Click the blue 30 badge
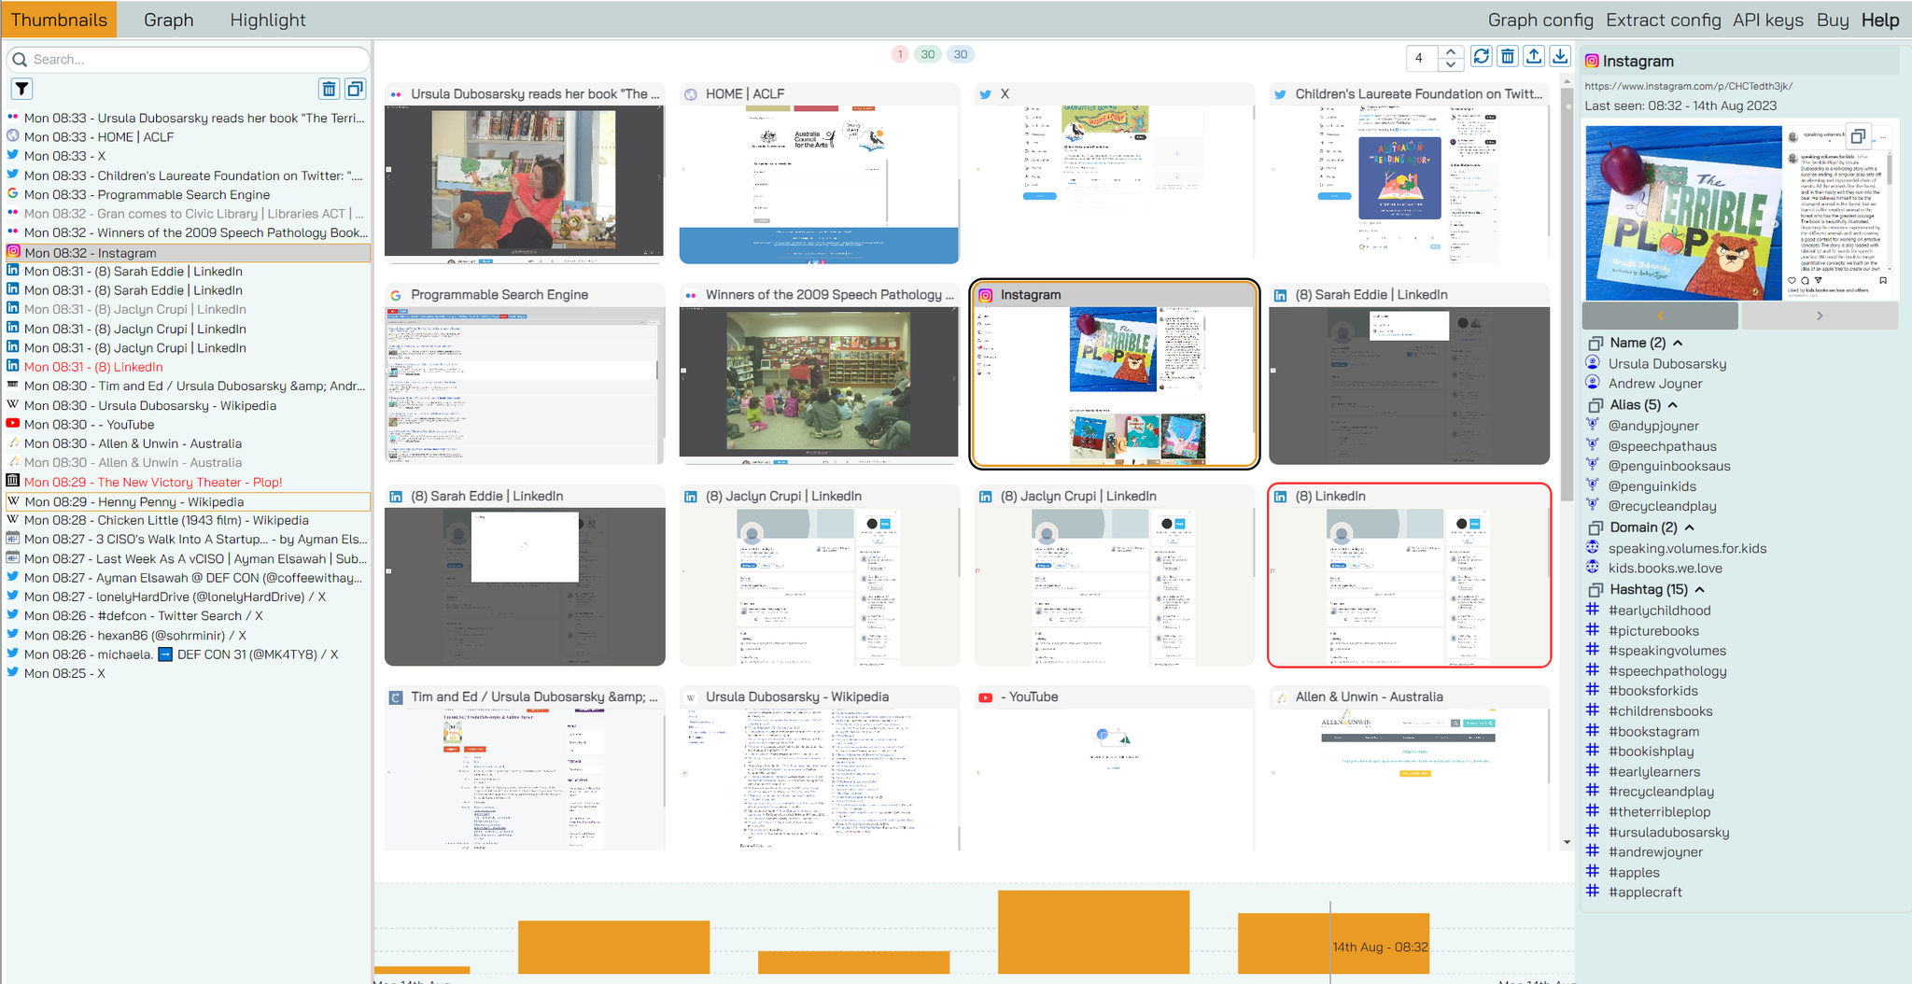The height and width of the screenshot is (984, 1912). pos(960,54)
